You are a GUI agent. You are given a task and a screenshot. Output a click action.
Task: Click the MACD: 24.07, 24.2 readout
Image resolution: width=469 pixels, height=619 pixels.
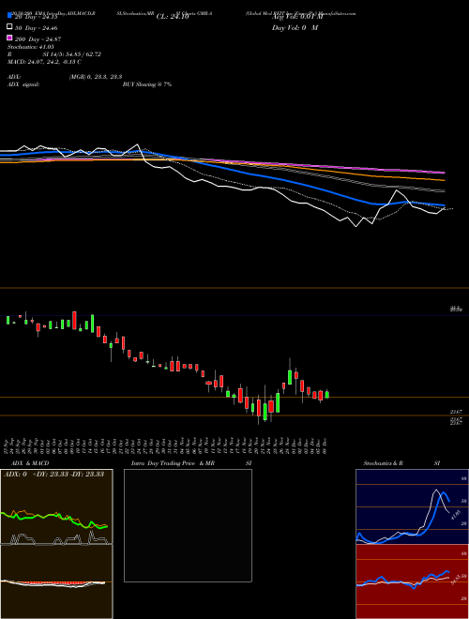pos(44,62)
